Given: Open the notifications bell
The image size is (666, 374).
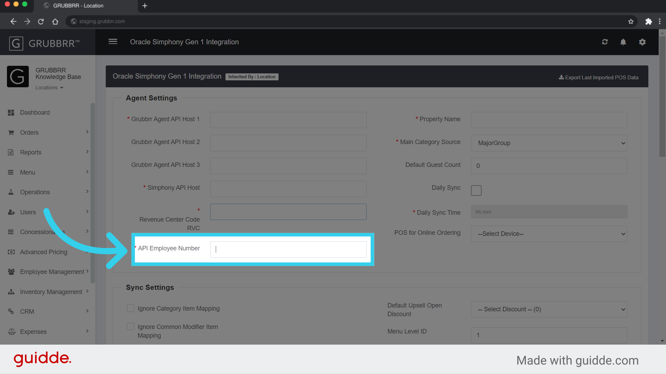Looking at the screenshot, I should [623, 42].
